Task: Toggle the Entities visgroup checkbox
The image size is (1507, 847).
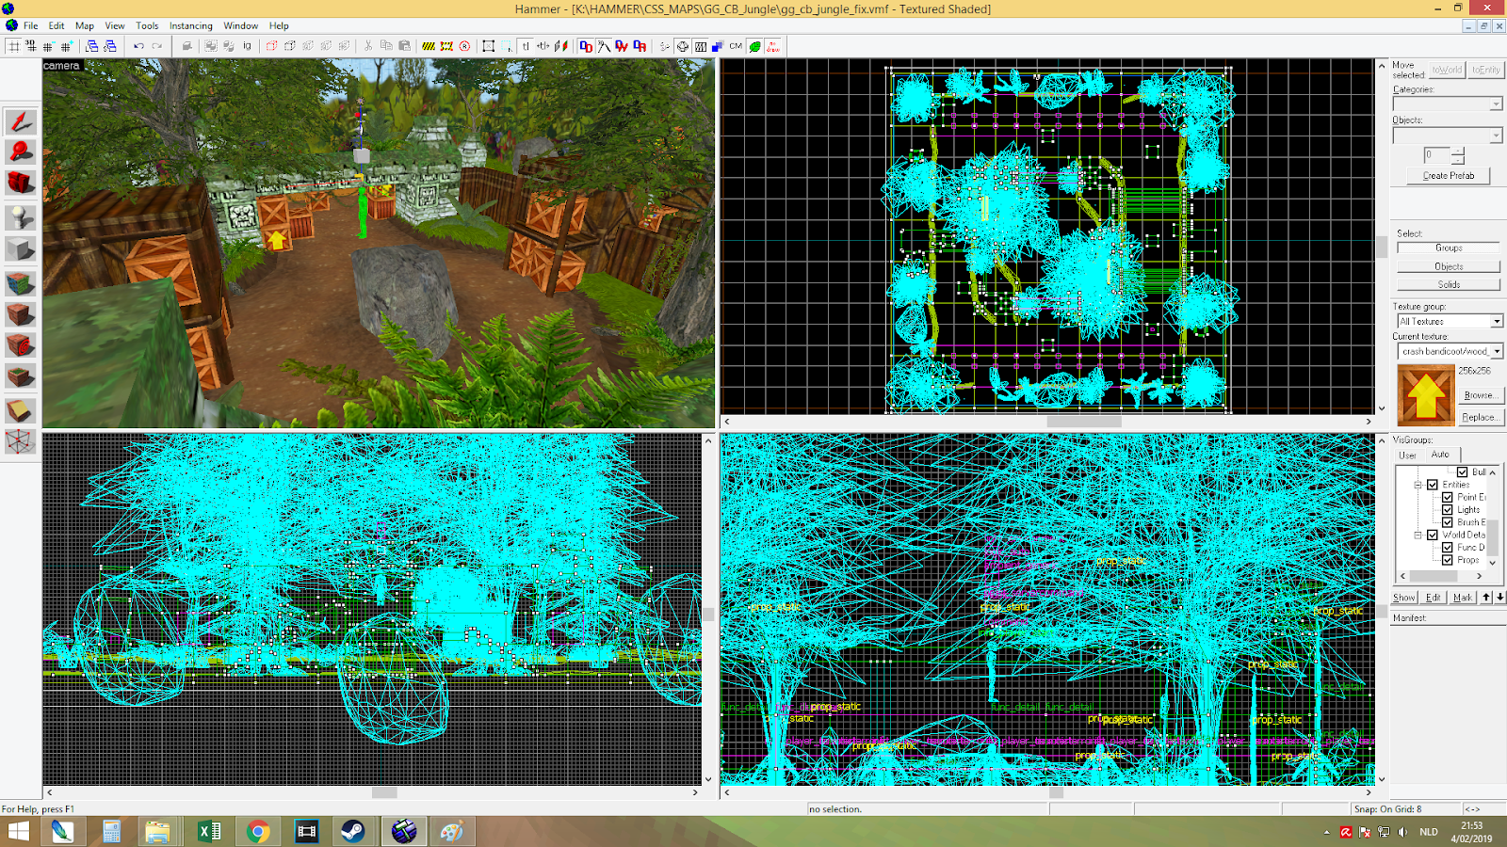Action: [1433, 485]
